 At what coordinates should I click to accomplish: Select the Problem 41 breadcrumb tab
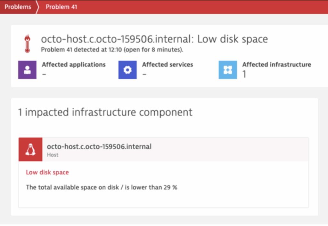click(61, 7)
